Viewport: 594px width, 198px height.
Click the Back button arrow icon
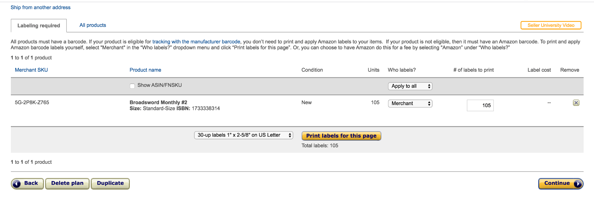point(17,184)
